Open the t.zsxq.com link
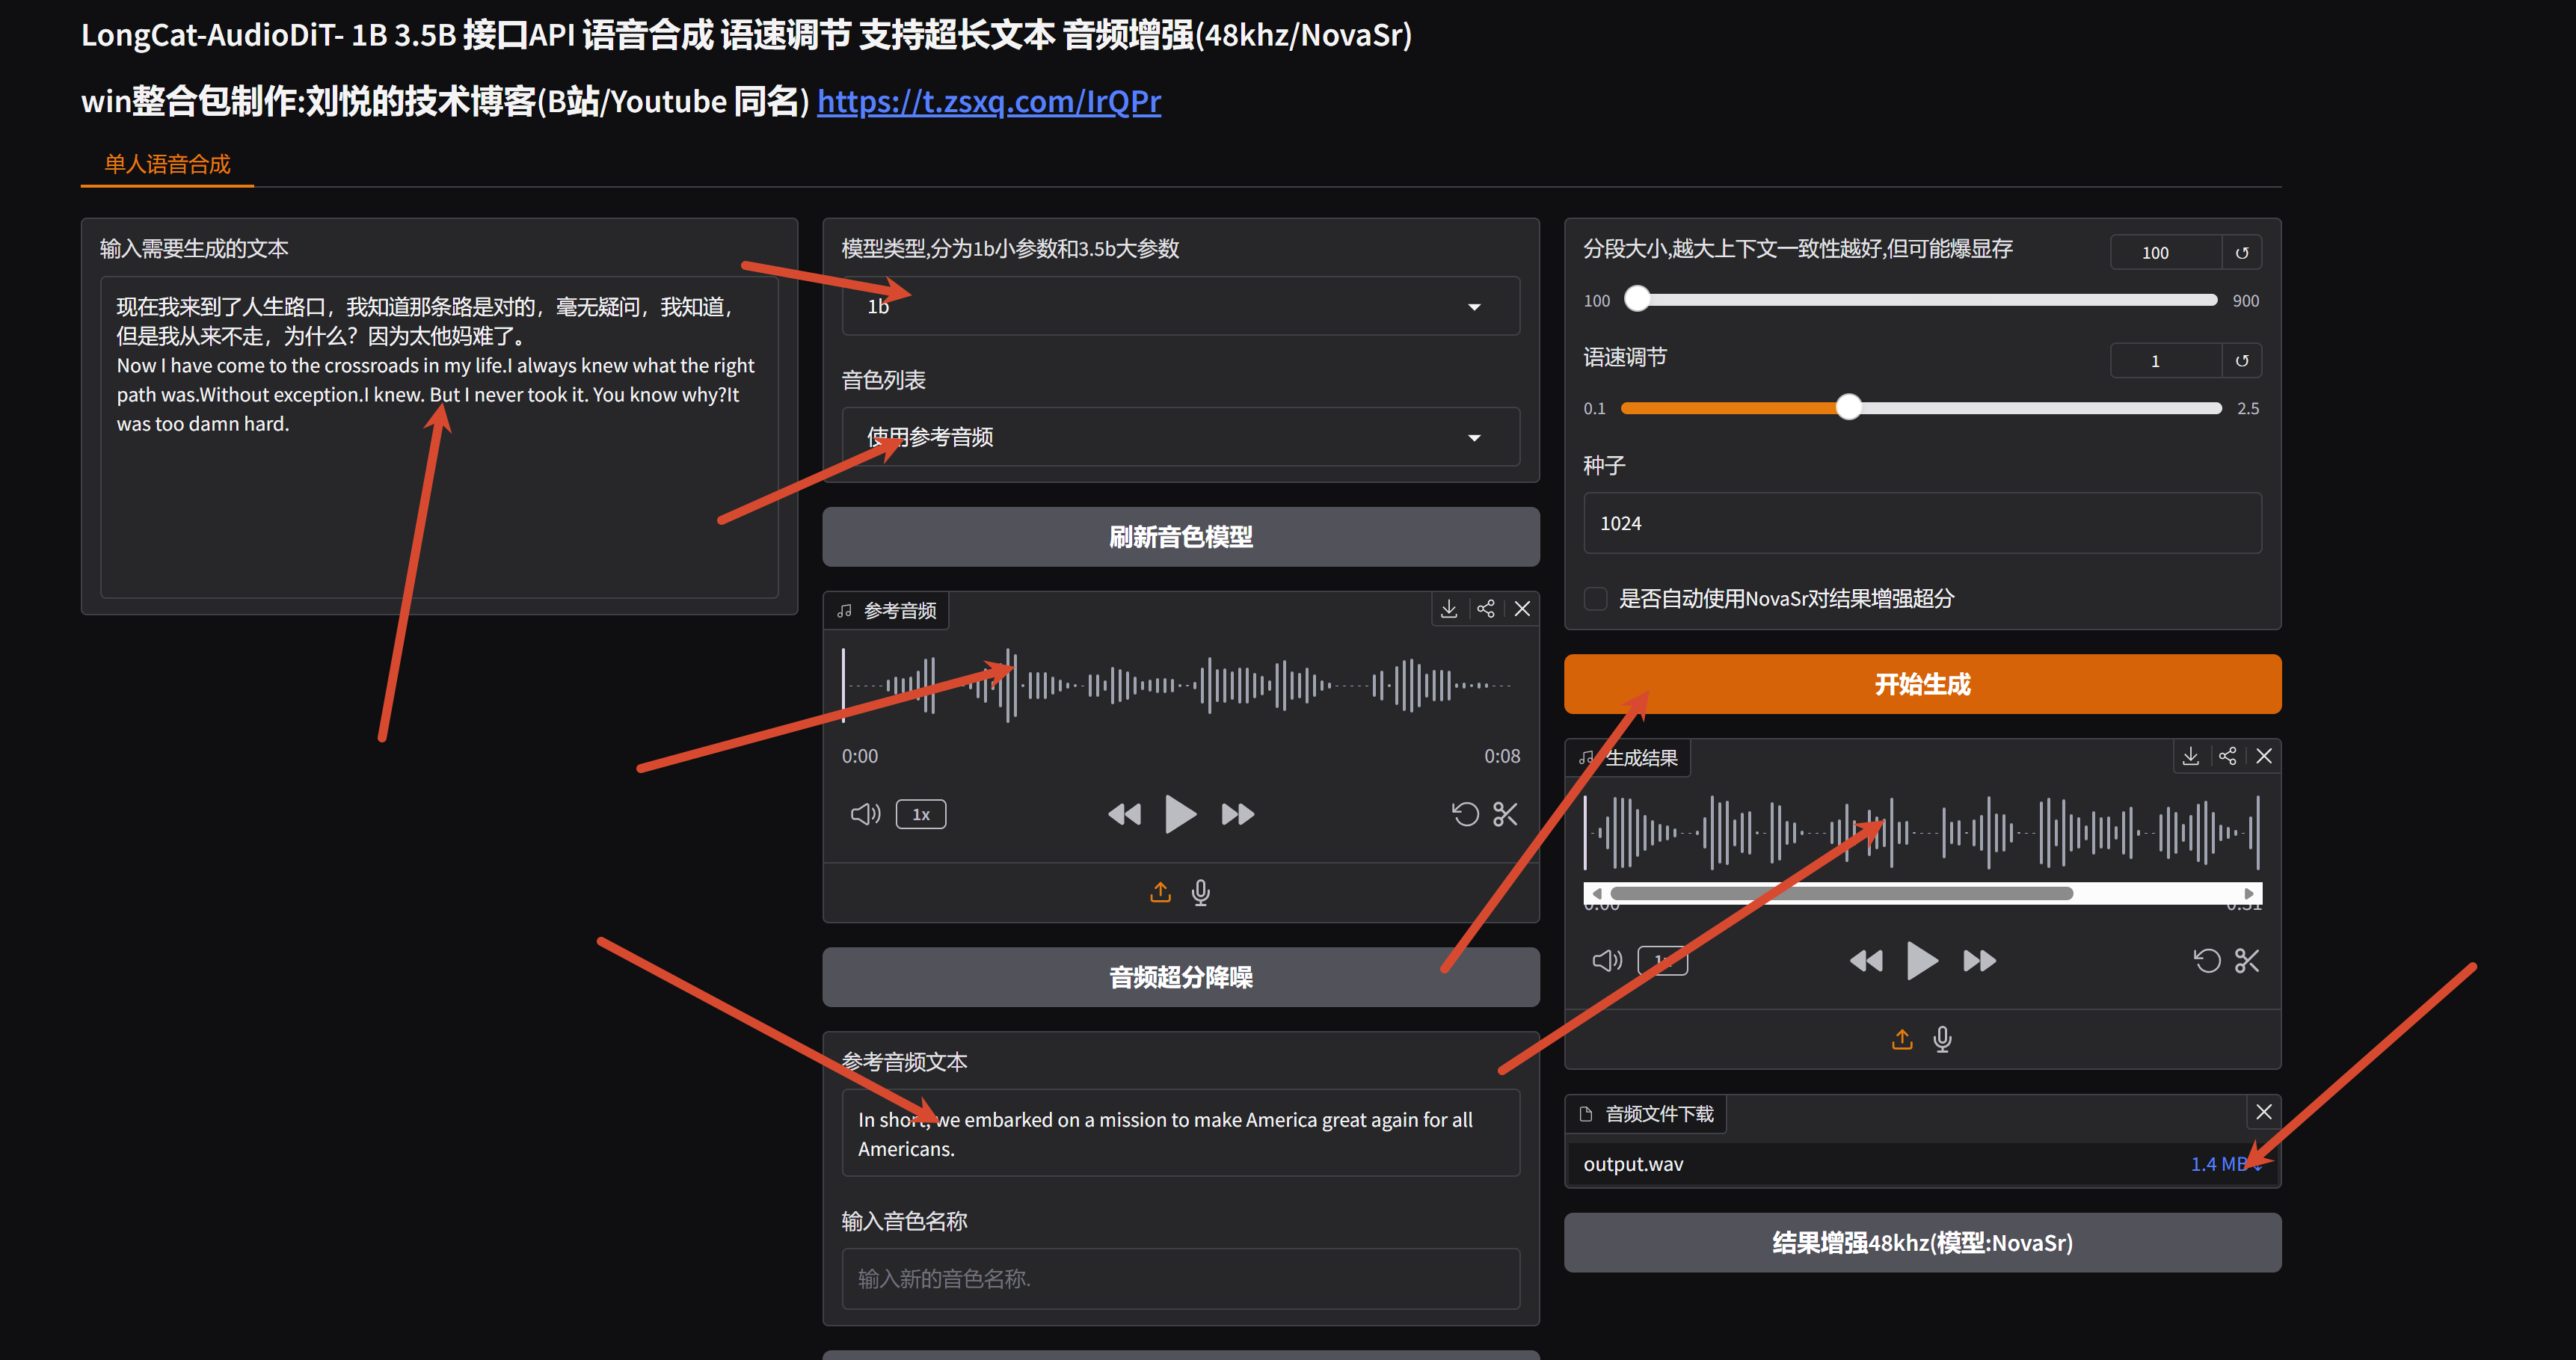Screen dimensions: 2576x1360 click(988, 101)
